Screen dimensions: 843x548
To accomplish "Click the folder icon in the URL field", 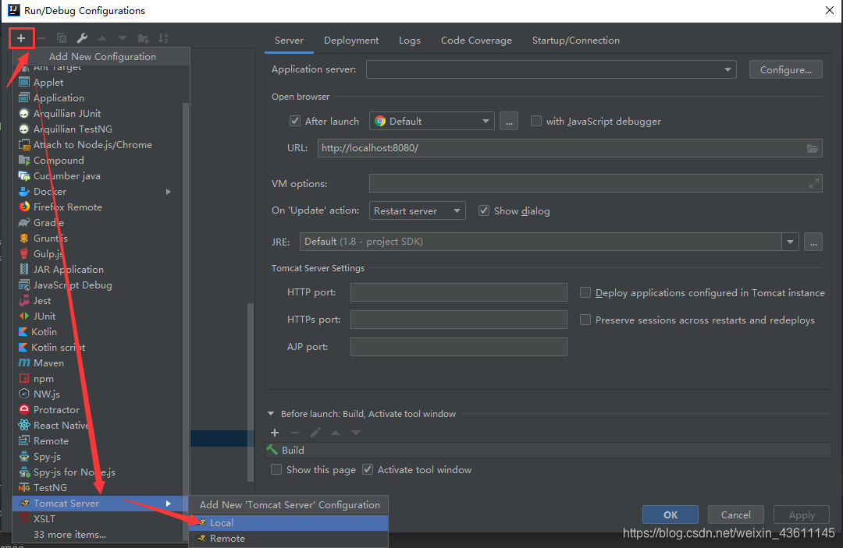I will [x=813, y=148].
